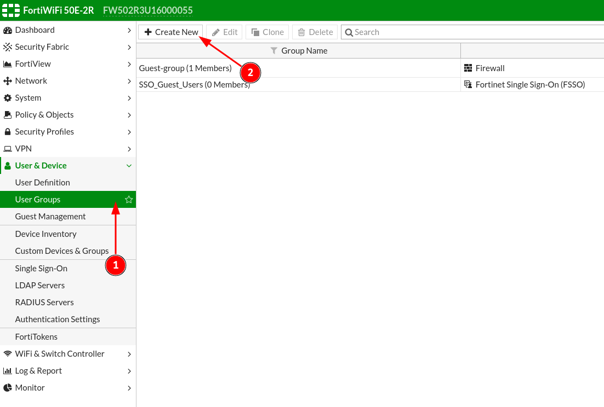Click the FortiView chart icon
The height and width of the screenshot is (407, 604).
[x=8, y=64]
